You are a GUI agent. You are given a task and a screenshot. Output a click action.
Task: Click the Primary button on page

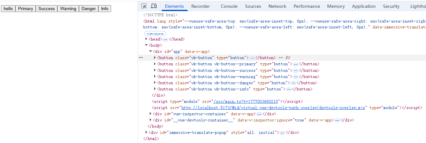pos(26,9)
